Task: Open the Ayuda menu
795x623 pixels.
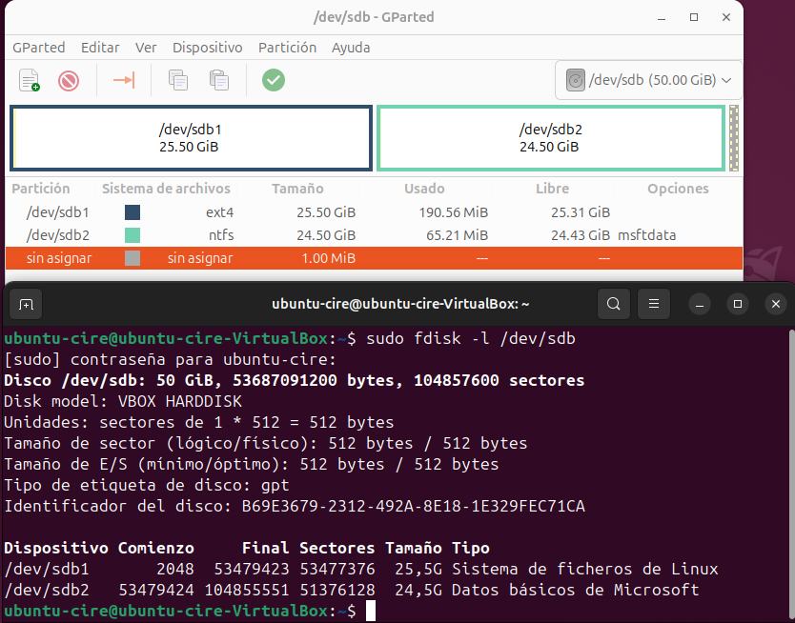Action: coord(351,48)
